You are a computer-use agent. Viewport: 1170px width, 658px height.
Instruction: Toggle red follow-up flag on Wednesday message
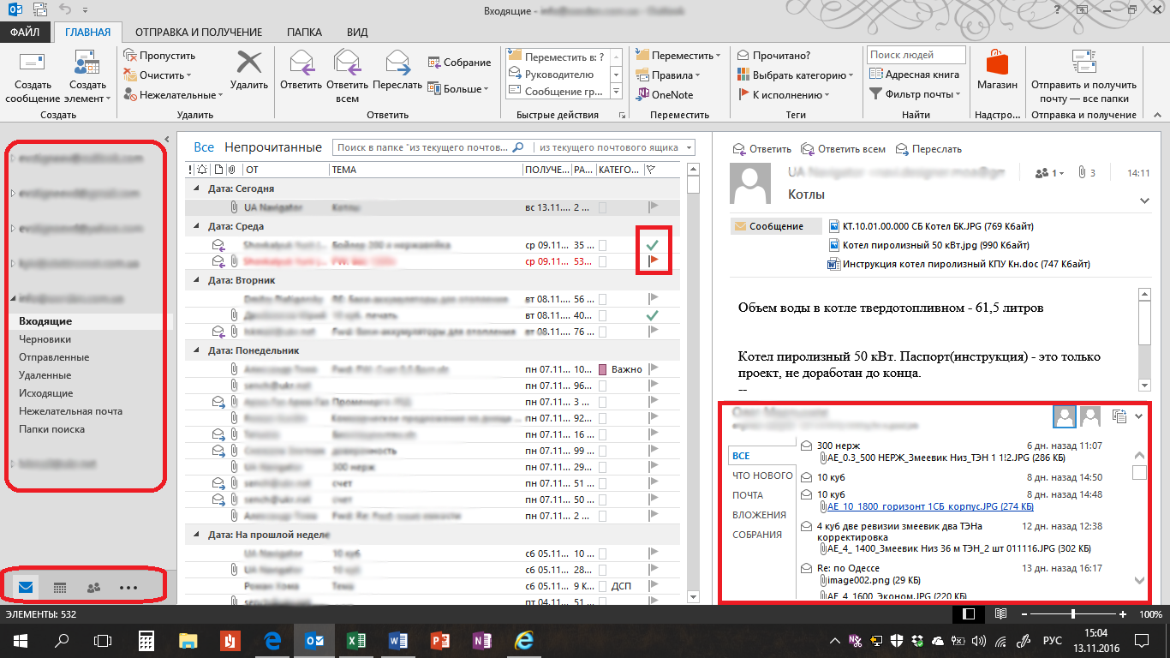[x=653, y=261]
